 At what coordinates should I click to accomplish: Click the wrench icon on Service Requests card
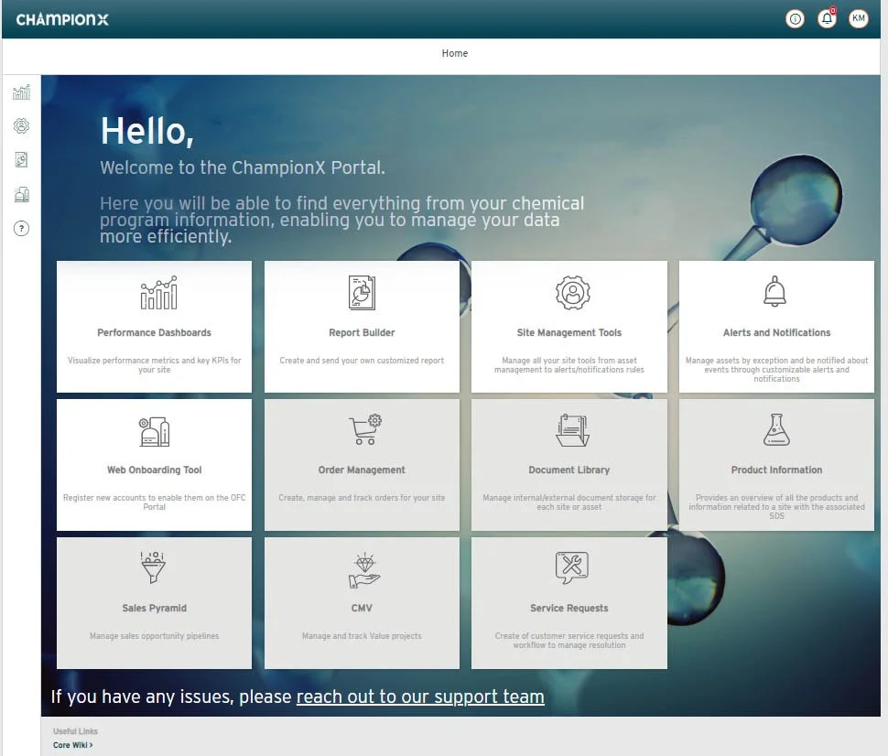(572, 568)
